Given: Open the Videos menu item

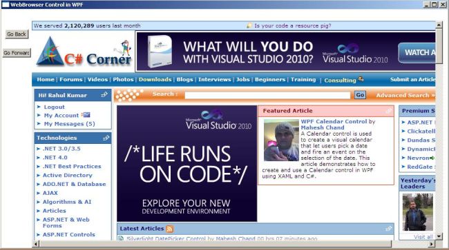Looking at the screenshot, I should (97, 80).
